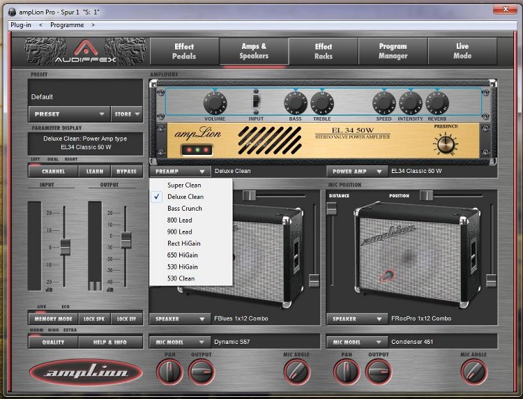Click the left speaker Output knob
The image size is (523, 399).
(x=202, y=371)
